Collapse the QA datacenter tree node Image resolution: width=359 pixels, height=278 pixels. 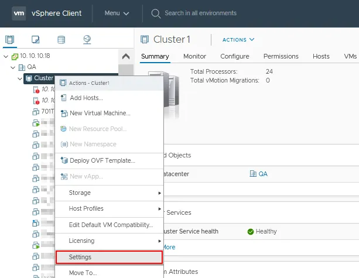(x=13, y=67)
